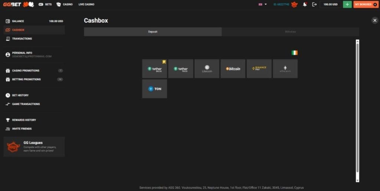This screenshot has height=191, width=380.
Task: Select Binance Pay payment option
Action: (259, 69)
